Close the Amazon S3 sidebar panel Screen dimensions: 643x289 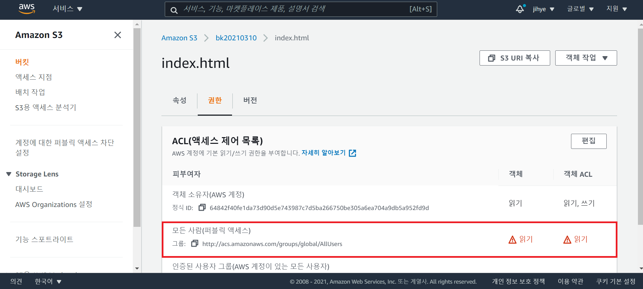117,35
